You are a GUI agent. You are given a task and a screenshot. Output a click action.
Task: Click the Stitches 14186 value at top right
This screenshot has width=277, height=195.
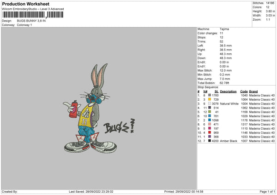[271, 3]
